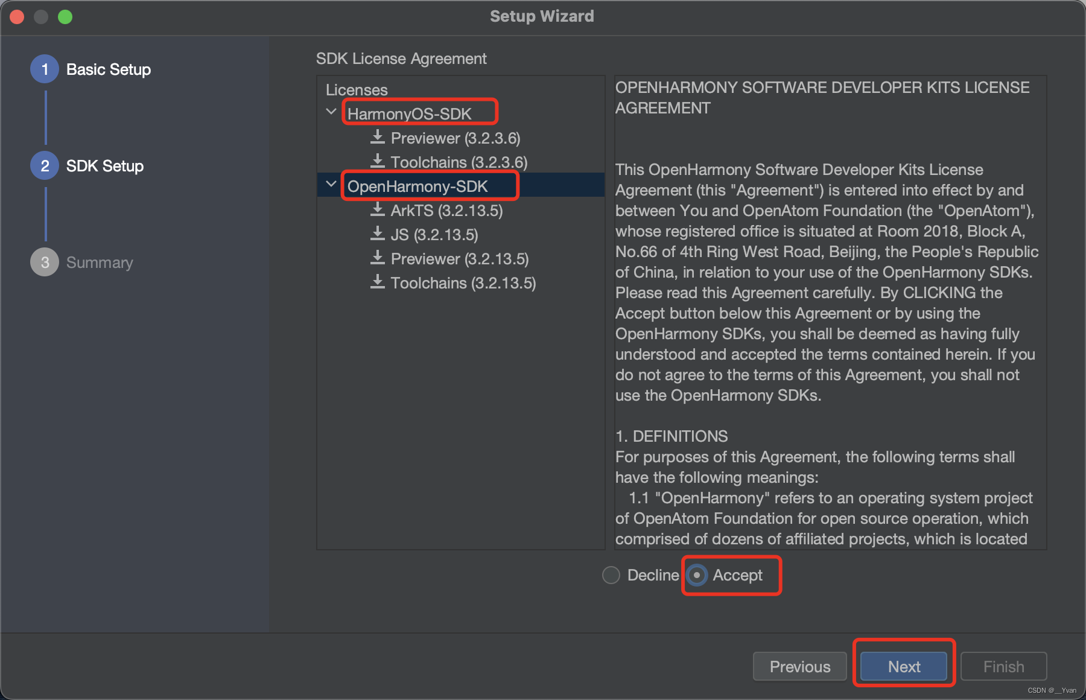Viewport: 1086px width, 700px height.
Task: Select Toolchains (3.2.3.6) item
Action: click(459, 162)
